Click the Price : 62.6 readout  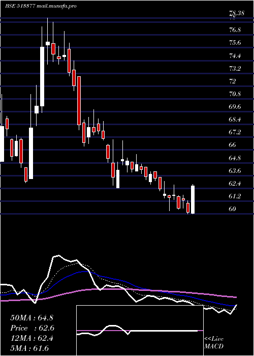[33, 328]
